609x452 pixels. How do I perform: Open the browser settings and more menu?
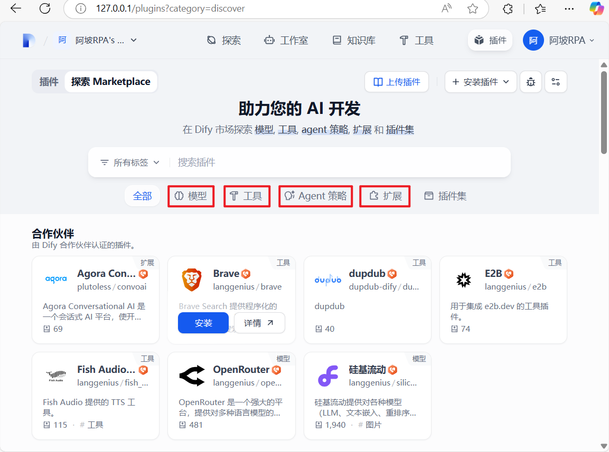(569, 8)
